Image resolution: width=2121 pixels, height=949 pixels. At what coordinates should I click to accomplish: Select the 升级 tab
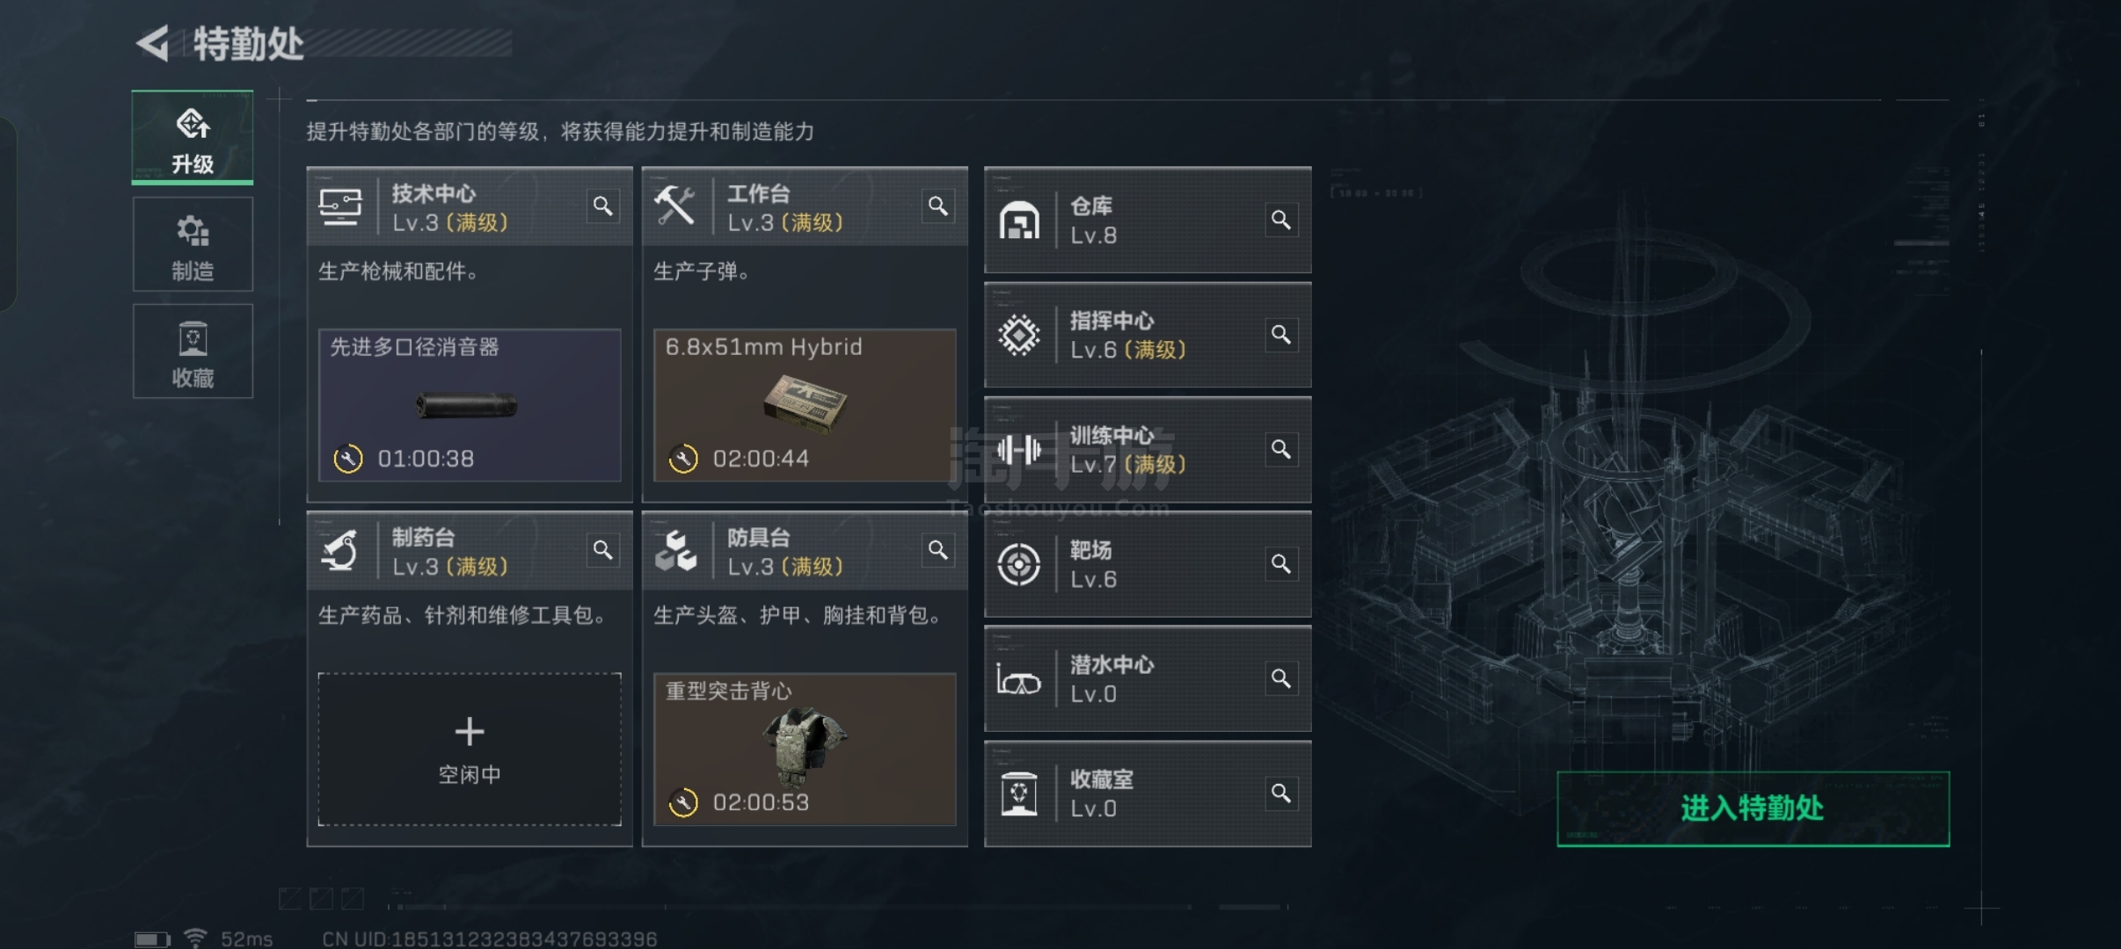pyautogui.click(x=193, y=137)
